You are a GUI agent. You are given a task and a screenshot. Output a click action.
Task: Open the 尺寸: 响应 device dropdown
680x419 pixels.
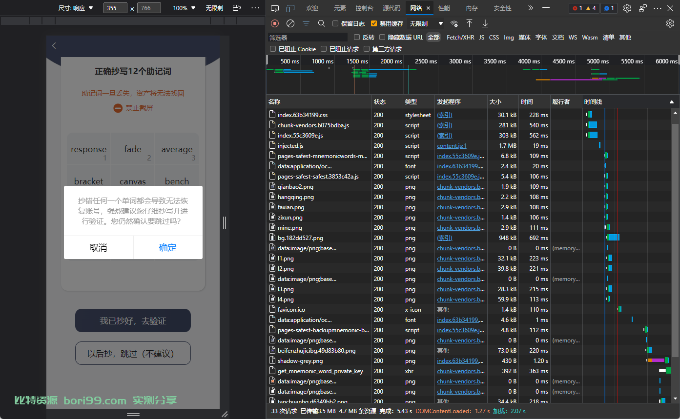pyautogui.click(x=76, y=8)
